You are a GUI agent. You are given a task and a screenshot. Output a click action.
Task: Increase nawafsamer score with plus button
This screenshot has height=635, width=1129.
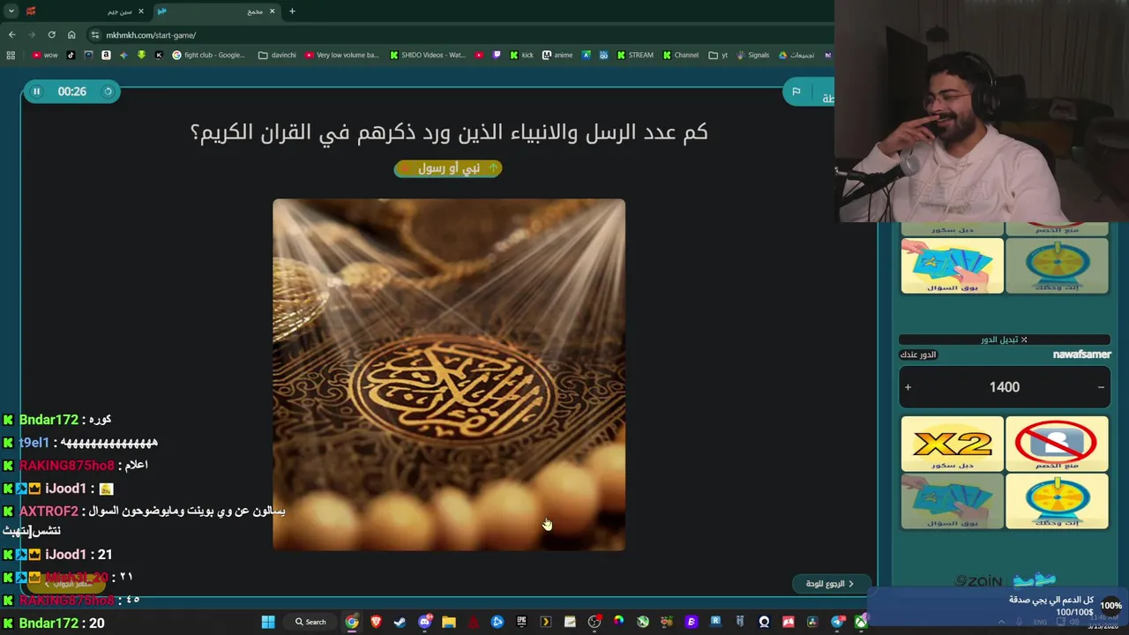(908, 387)
